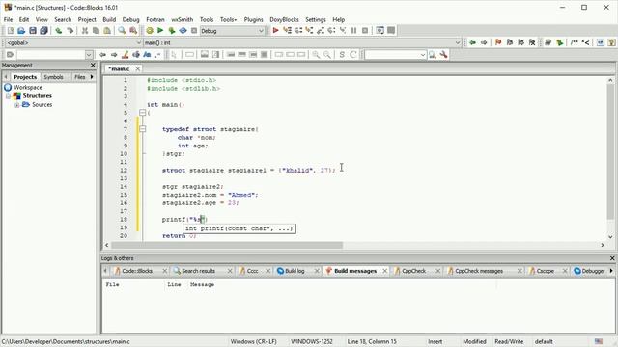Open the incremental search history dropdown
Image resolution: width=618 pixels, height=347 pixels.
click(89, 55)
